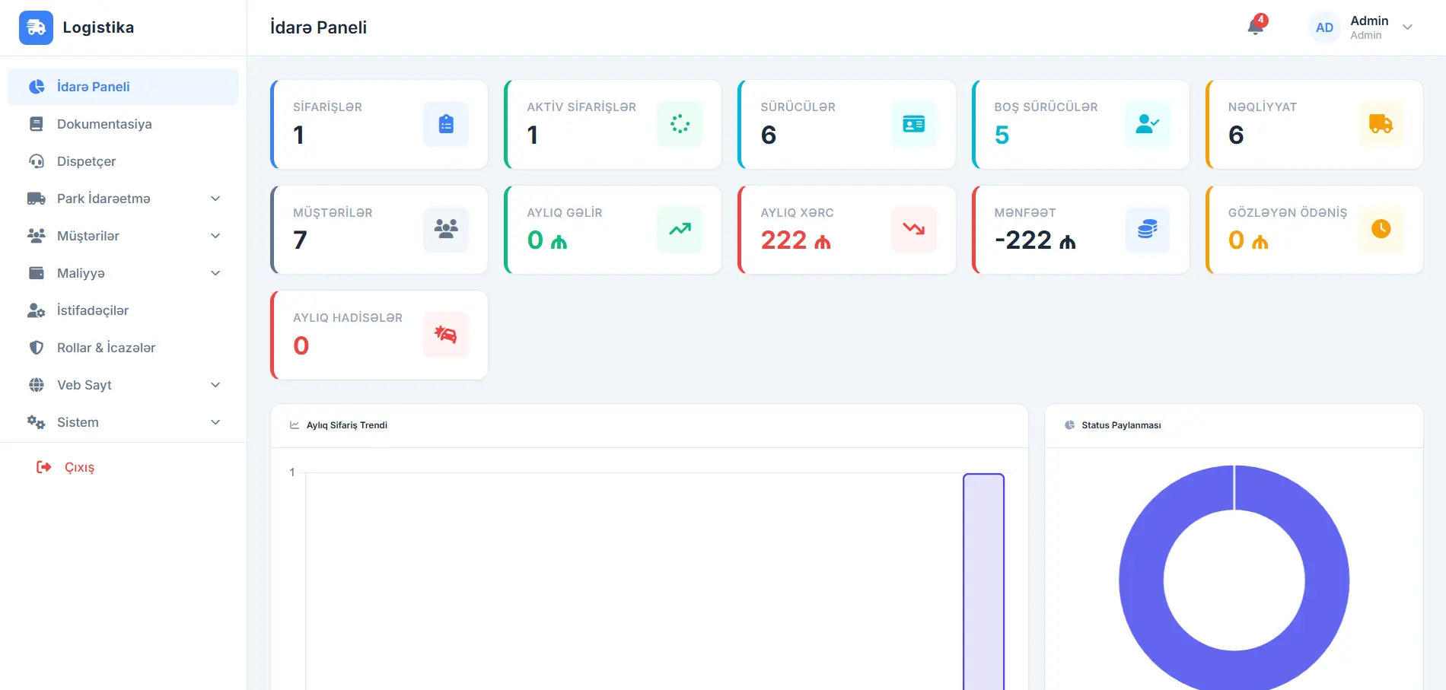Click the Logistika logo icon
Viewport: 1446px width, 690px height.
pos(36,27)
